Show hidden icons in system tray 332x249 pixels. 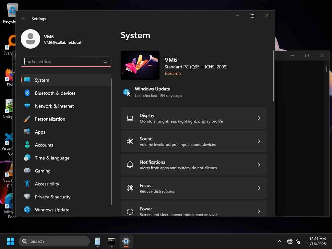pyautogui.click(x=279, y=241)
